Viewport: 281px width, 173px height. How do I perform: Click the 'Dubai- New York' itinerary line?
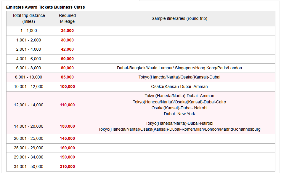coord(179,114)
